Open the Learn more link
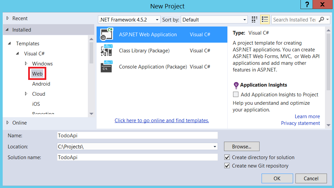This screenshot has height=188, width=334. pos(307,116)
